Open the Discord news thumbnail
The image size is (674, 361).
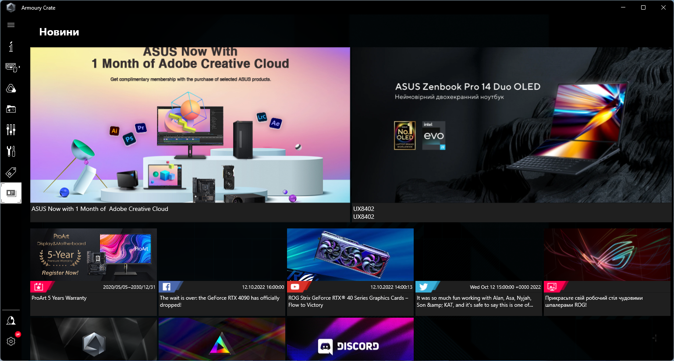[350, 340]
